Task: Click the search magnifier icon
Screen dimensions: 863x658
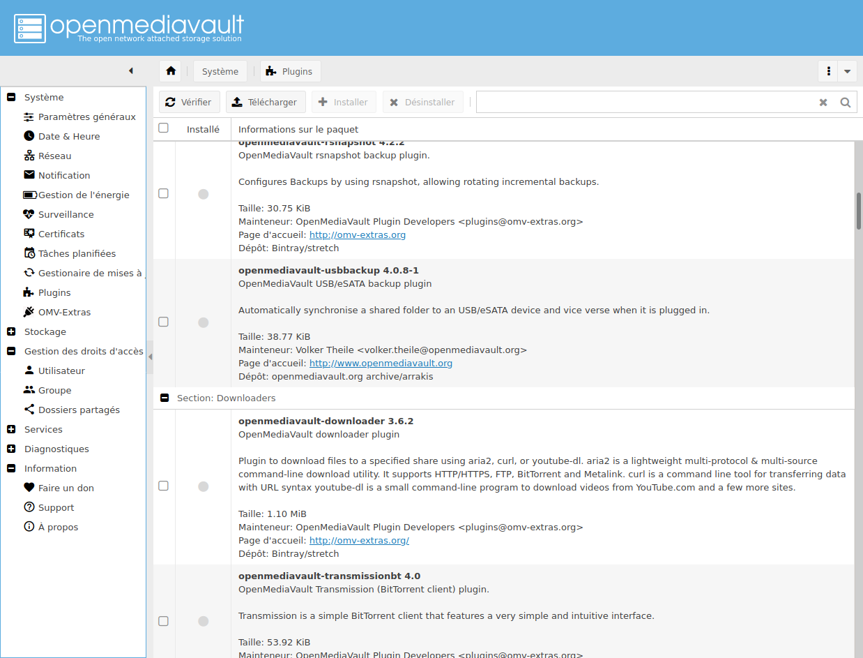Action: pyautogui.click(x=845, y=103)
